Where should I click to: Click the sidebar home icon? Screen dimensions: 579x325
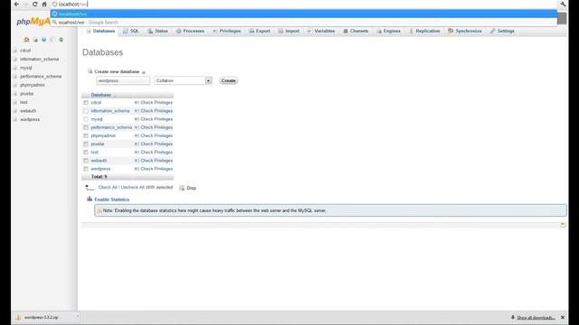point(26,40)
